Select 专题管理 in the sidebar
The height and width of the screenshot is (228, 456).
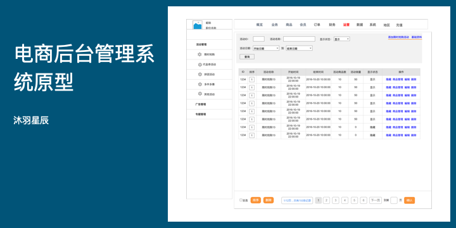click(x=201, y=114)
